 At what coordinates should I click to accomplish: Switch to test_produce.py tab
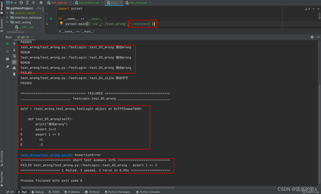click(x=89, y=3)
